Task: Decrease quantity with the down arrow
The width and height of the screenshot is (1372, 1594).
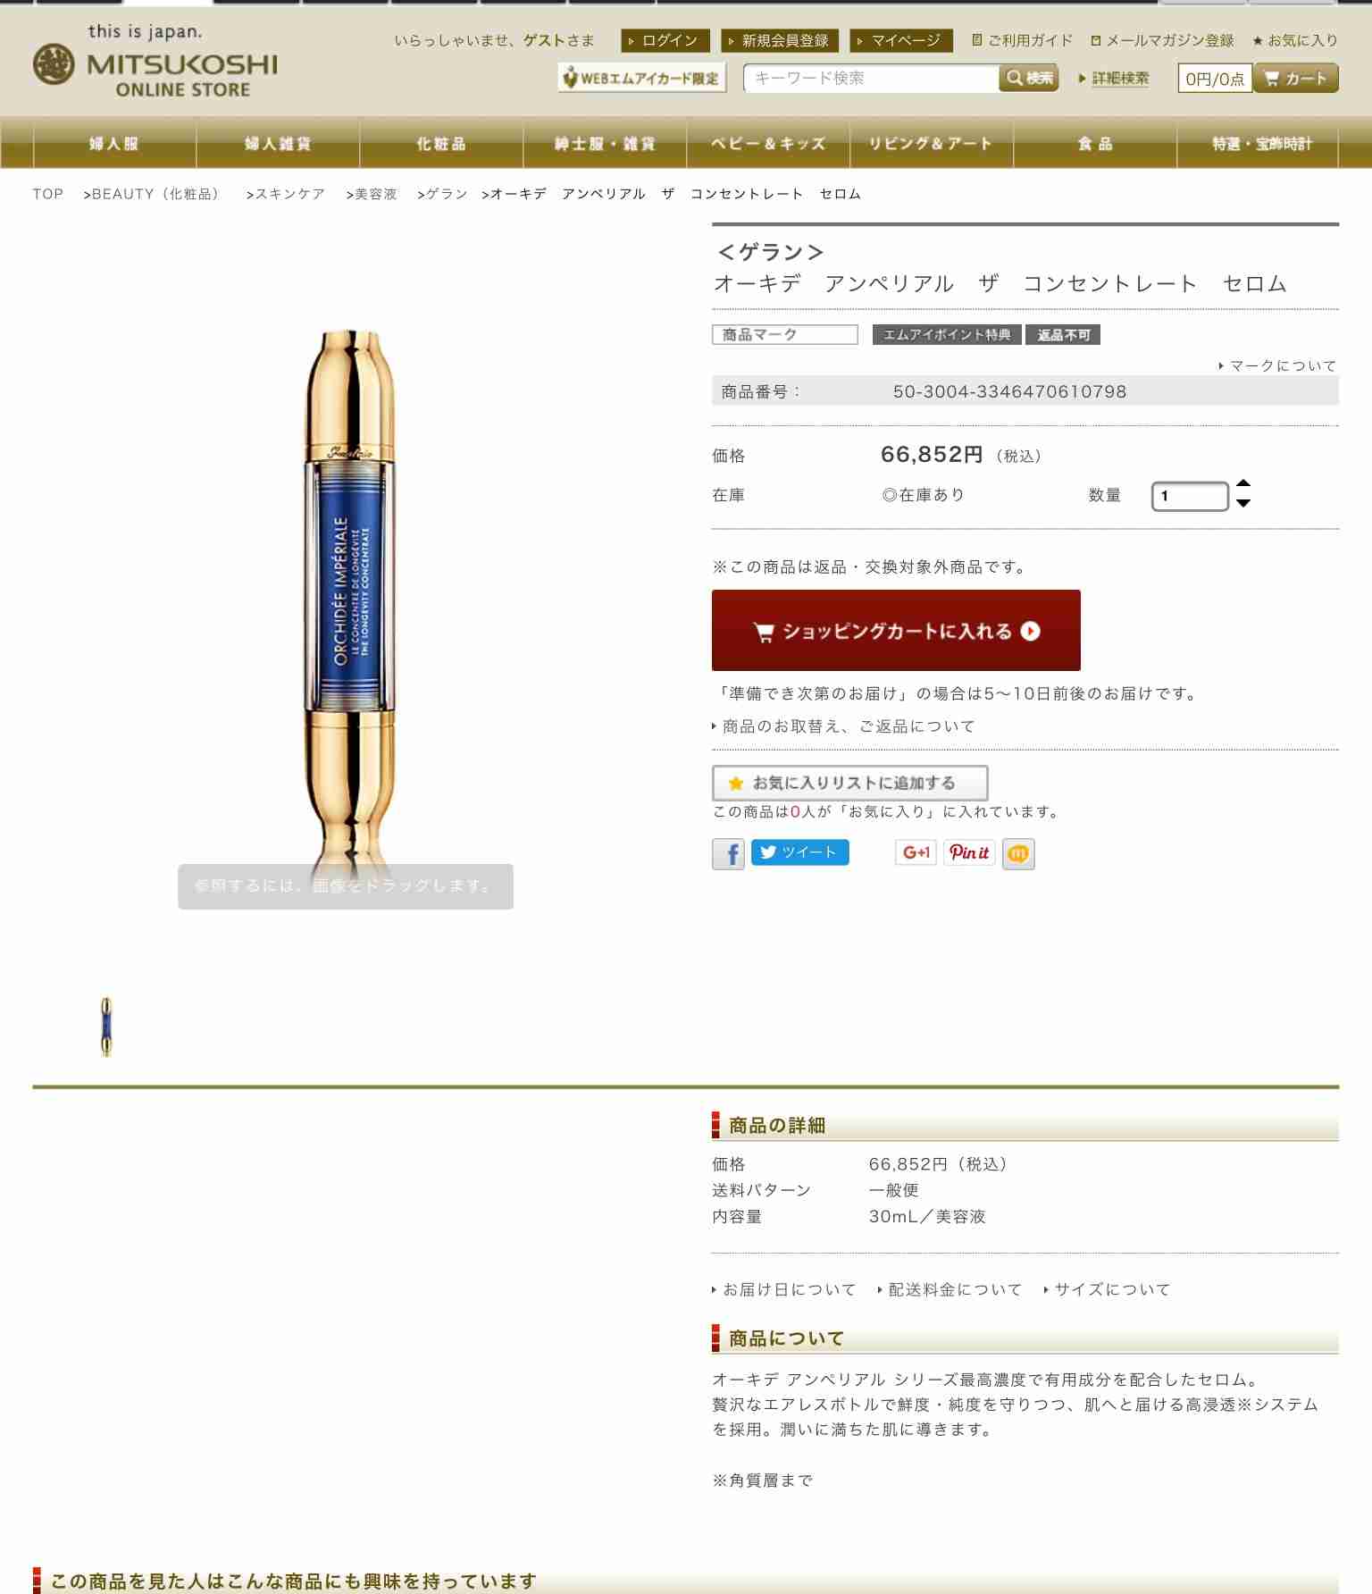Action: 1243,504
